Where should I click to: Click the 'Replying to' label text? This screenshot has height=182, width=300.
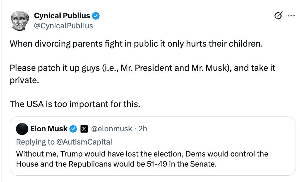pos(35,142)
